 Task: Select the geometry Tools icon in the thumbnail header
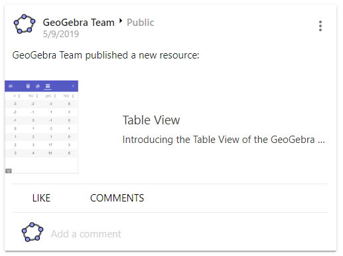(38, 86)
